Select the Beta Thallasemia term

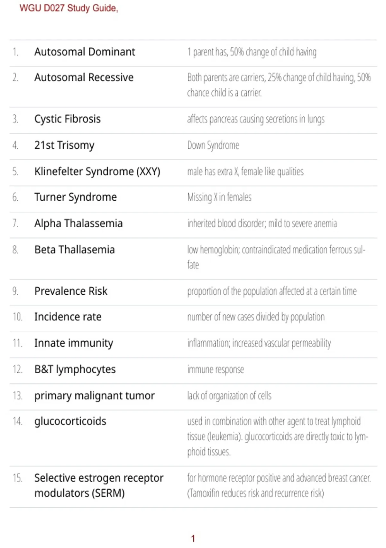pos(75,250)
